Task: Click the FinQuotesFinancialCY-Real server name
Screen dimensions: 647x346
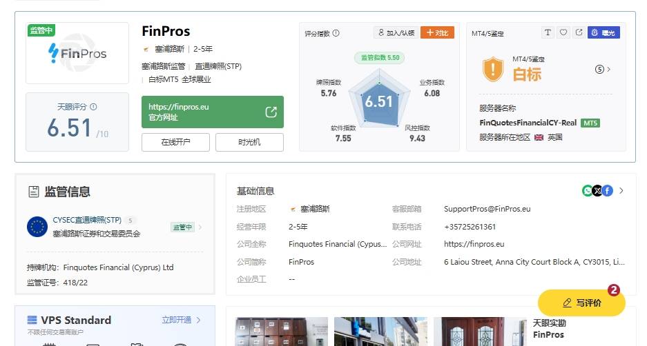Action: (x=528, y=123)
